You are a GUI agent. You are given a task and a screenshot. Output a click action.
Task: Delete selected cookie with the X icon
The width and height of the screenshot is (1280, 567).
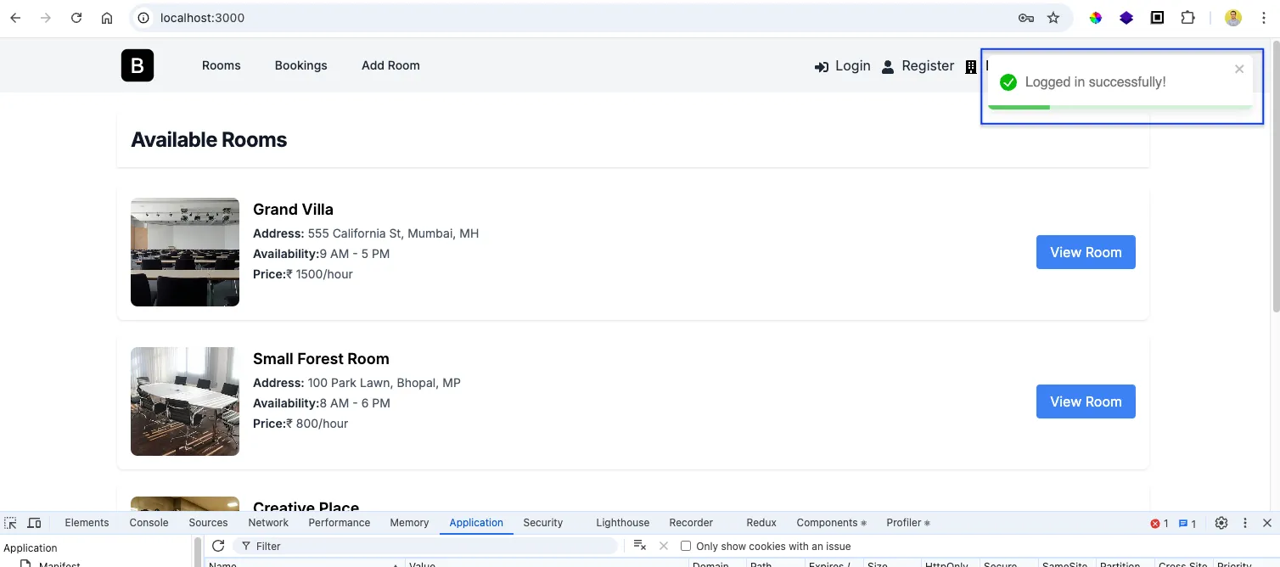pos(664,546)
